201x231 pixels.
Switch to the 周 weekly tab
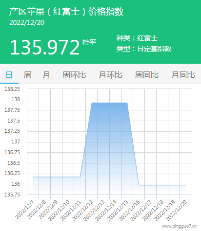(x=28, y=75)
